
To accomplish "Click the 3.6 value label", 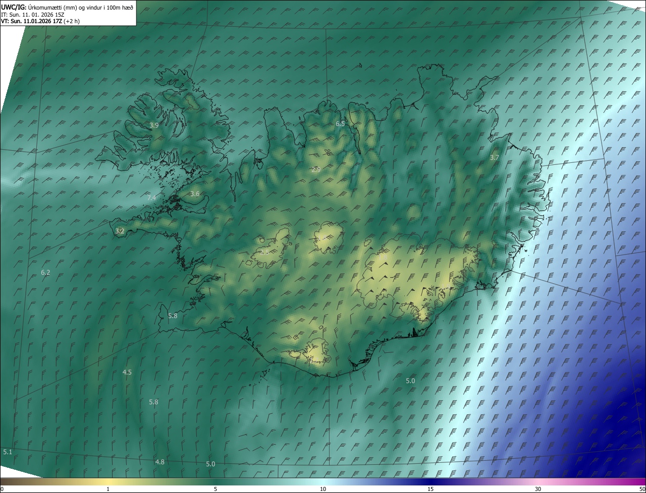I will [x=195, y=194].
